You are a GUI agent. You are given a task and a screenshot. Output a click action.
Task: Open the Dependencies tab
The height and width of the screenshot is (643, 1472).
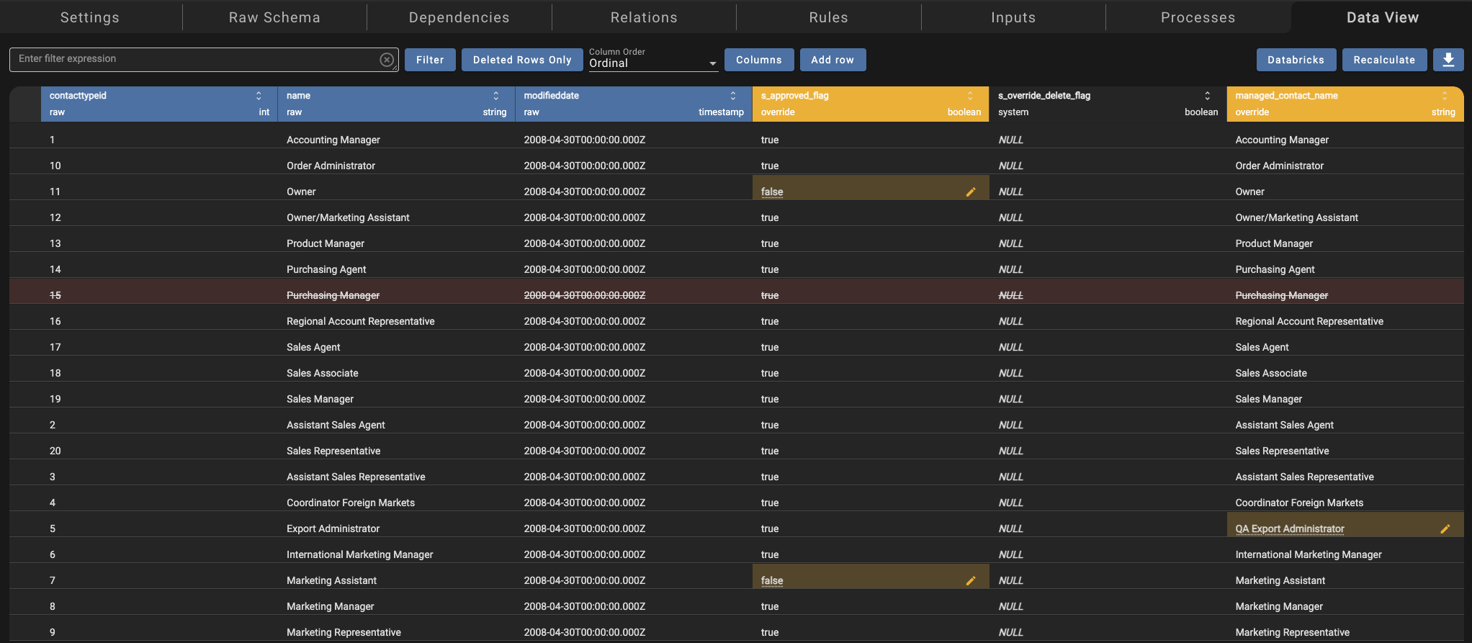point(459,17)
